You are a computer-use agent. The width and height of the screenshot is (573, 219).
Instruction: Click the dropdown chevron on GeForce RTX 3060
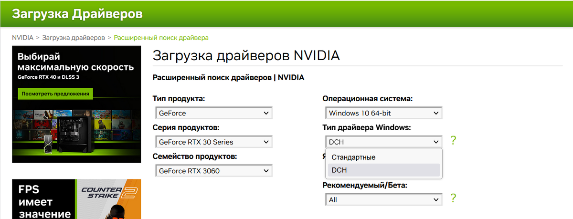[x=265, y=170]
